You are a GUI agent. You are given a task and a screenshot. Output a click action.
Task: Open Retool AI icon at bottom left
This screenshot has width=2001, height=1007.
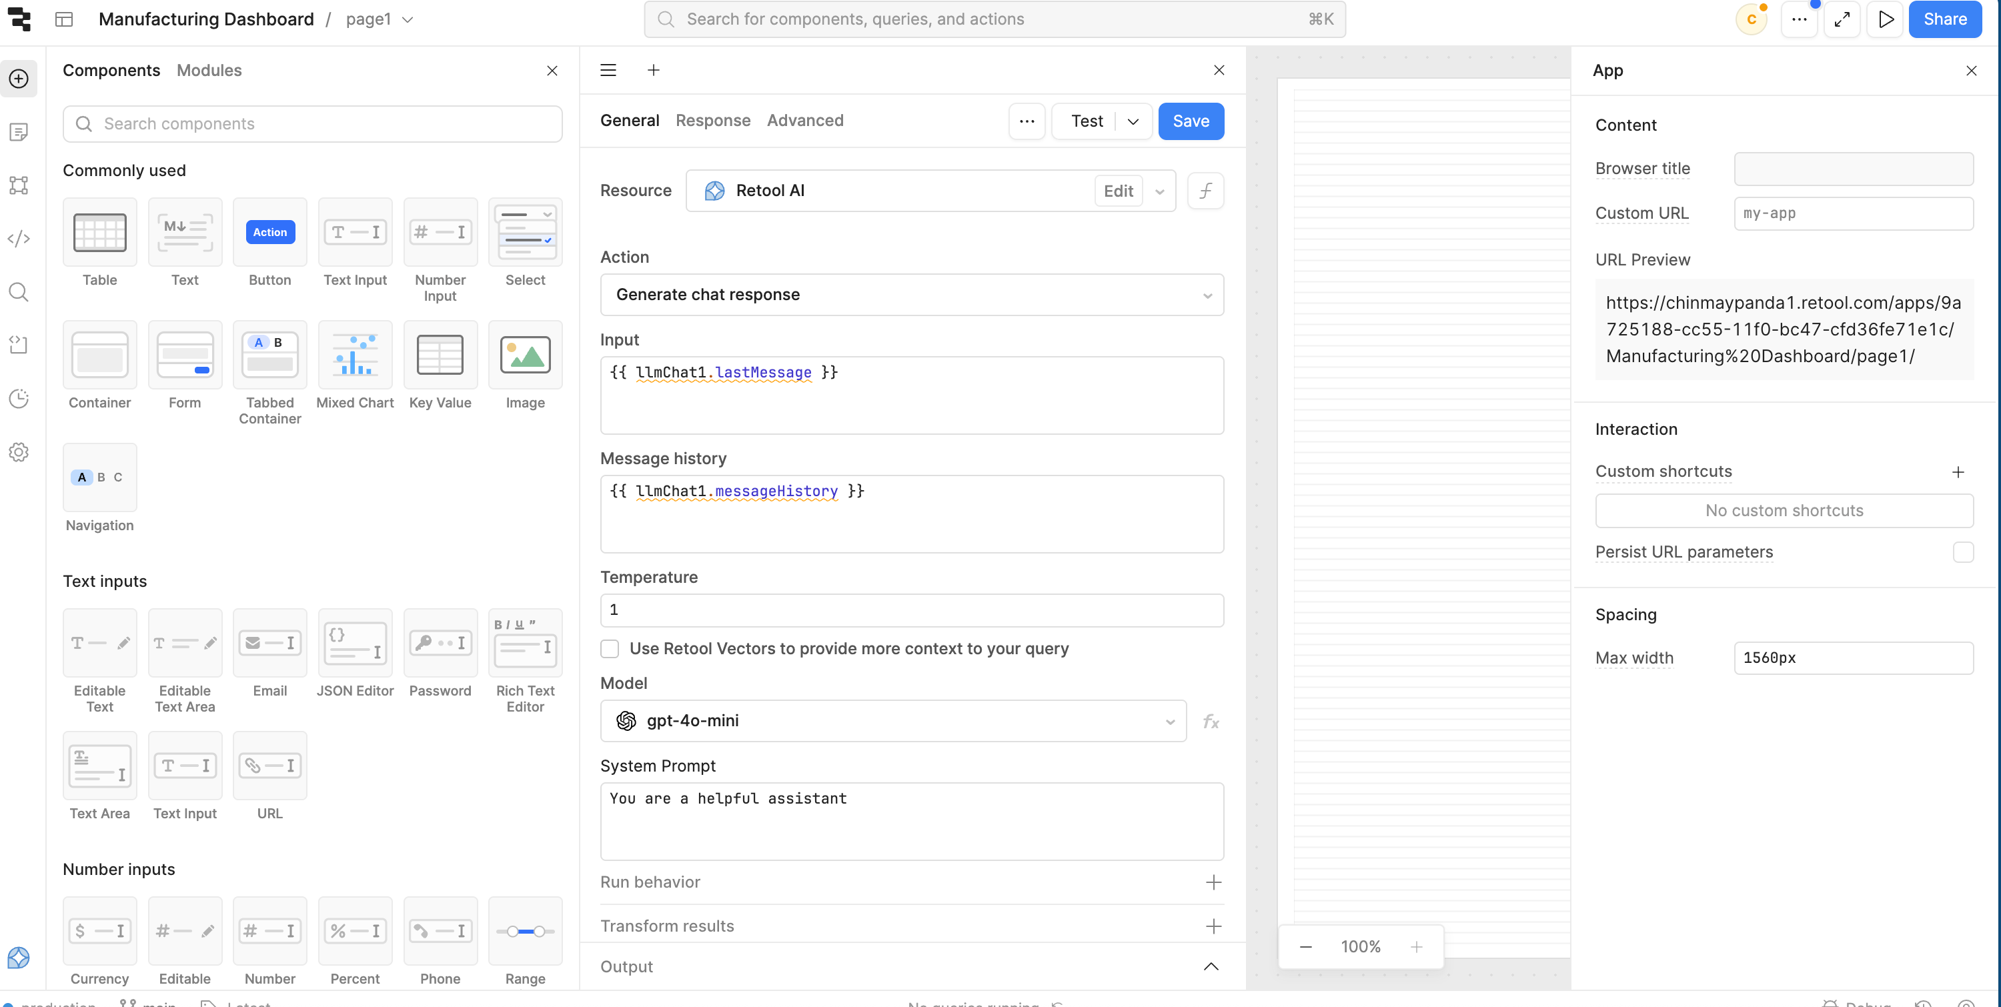[x=19, y=957]
